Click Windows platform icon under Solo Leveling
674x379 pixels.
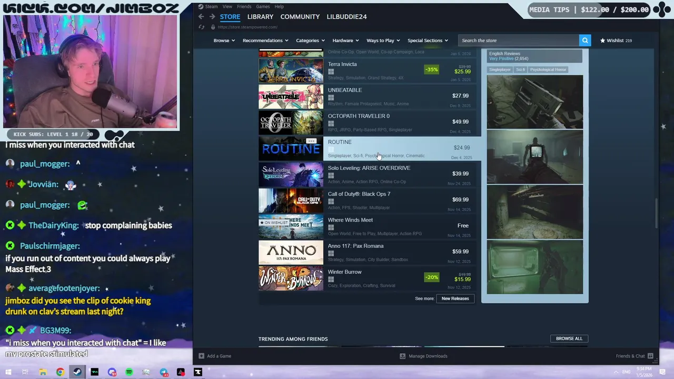tap(331, 175)
